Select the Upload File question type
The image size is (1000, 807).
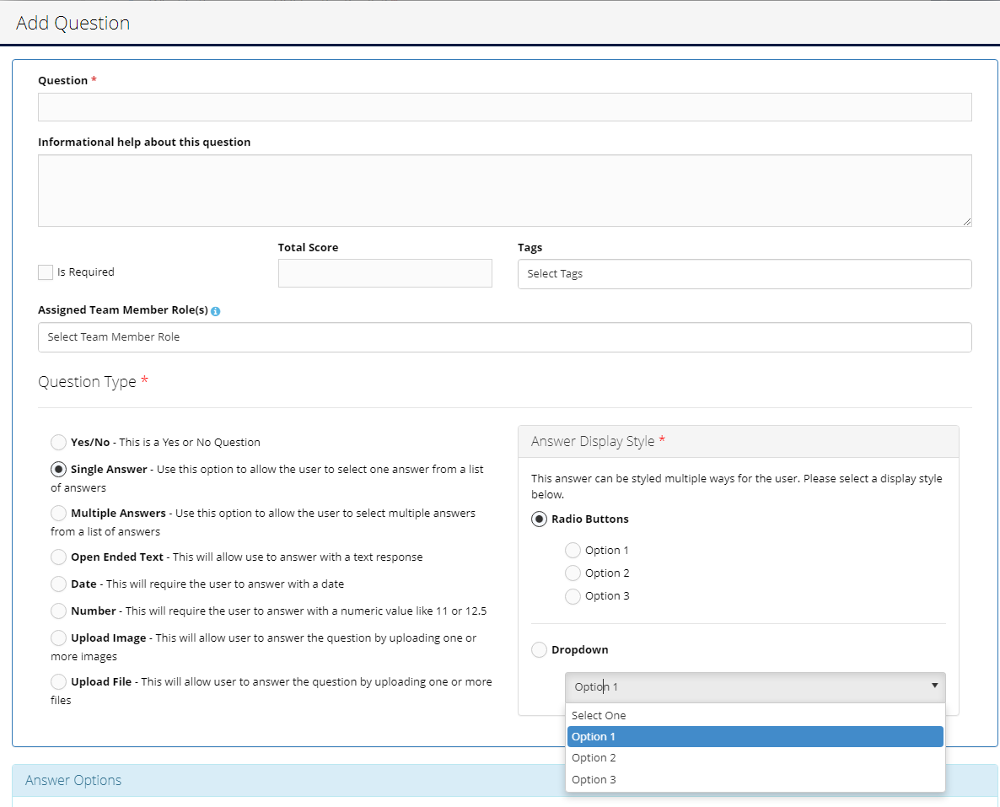pos(59,681)
